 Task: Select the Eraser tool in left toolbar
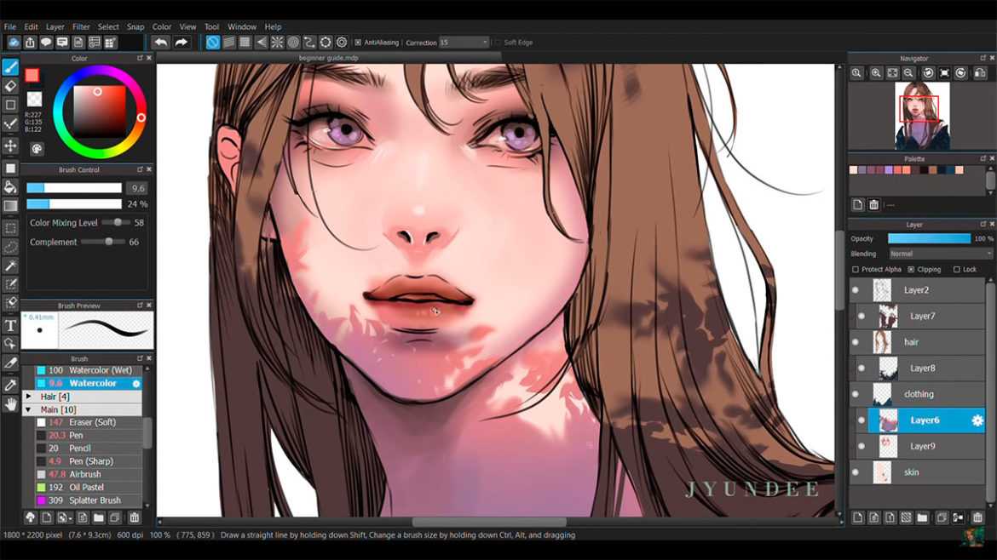[10, 86]
